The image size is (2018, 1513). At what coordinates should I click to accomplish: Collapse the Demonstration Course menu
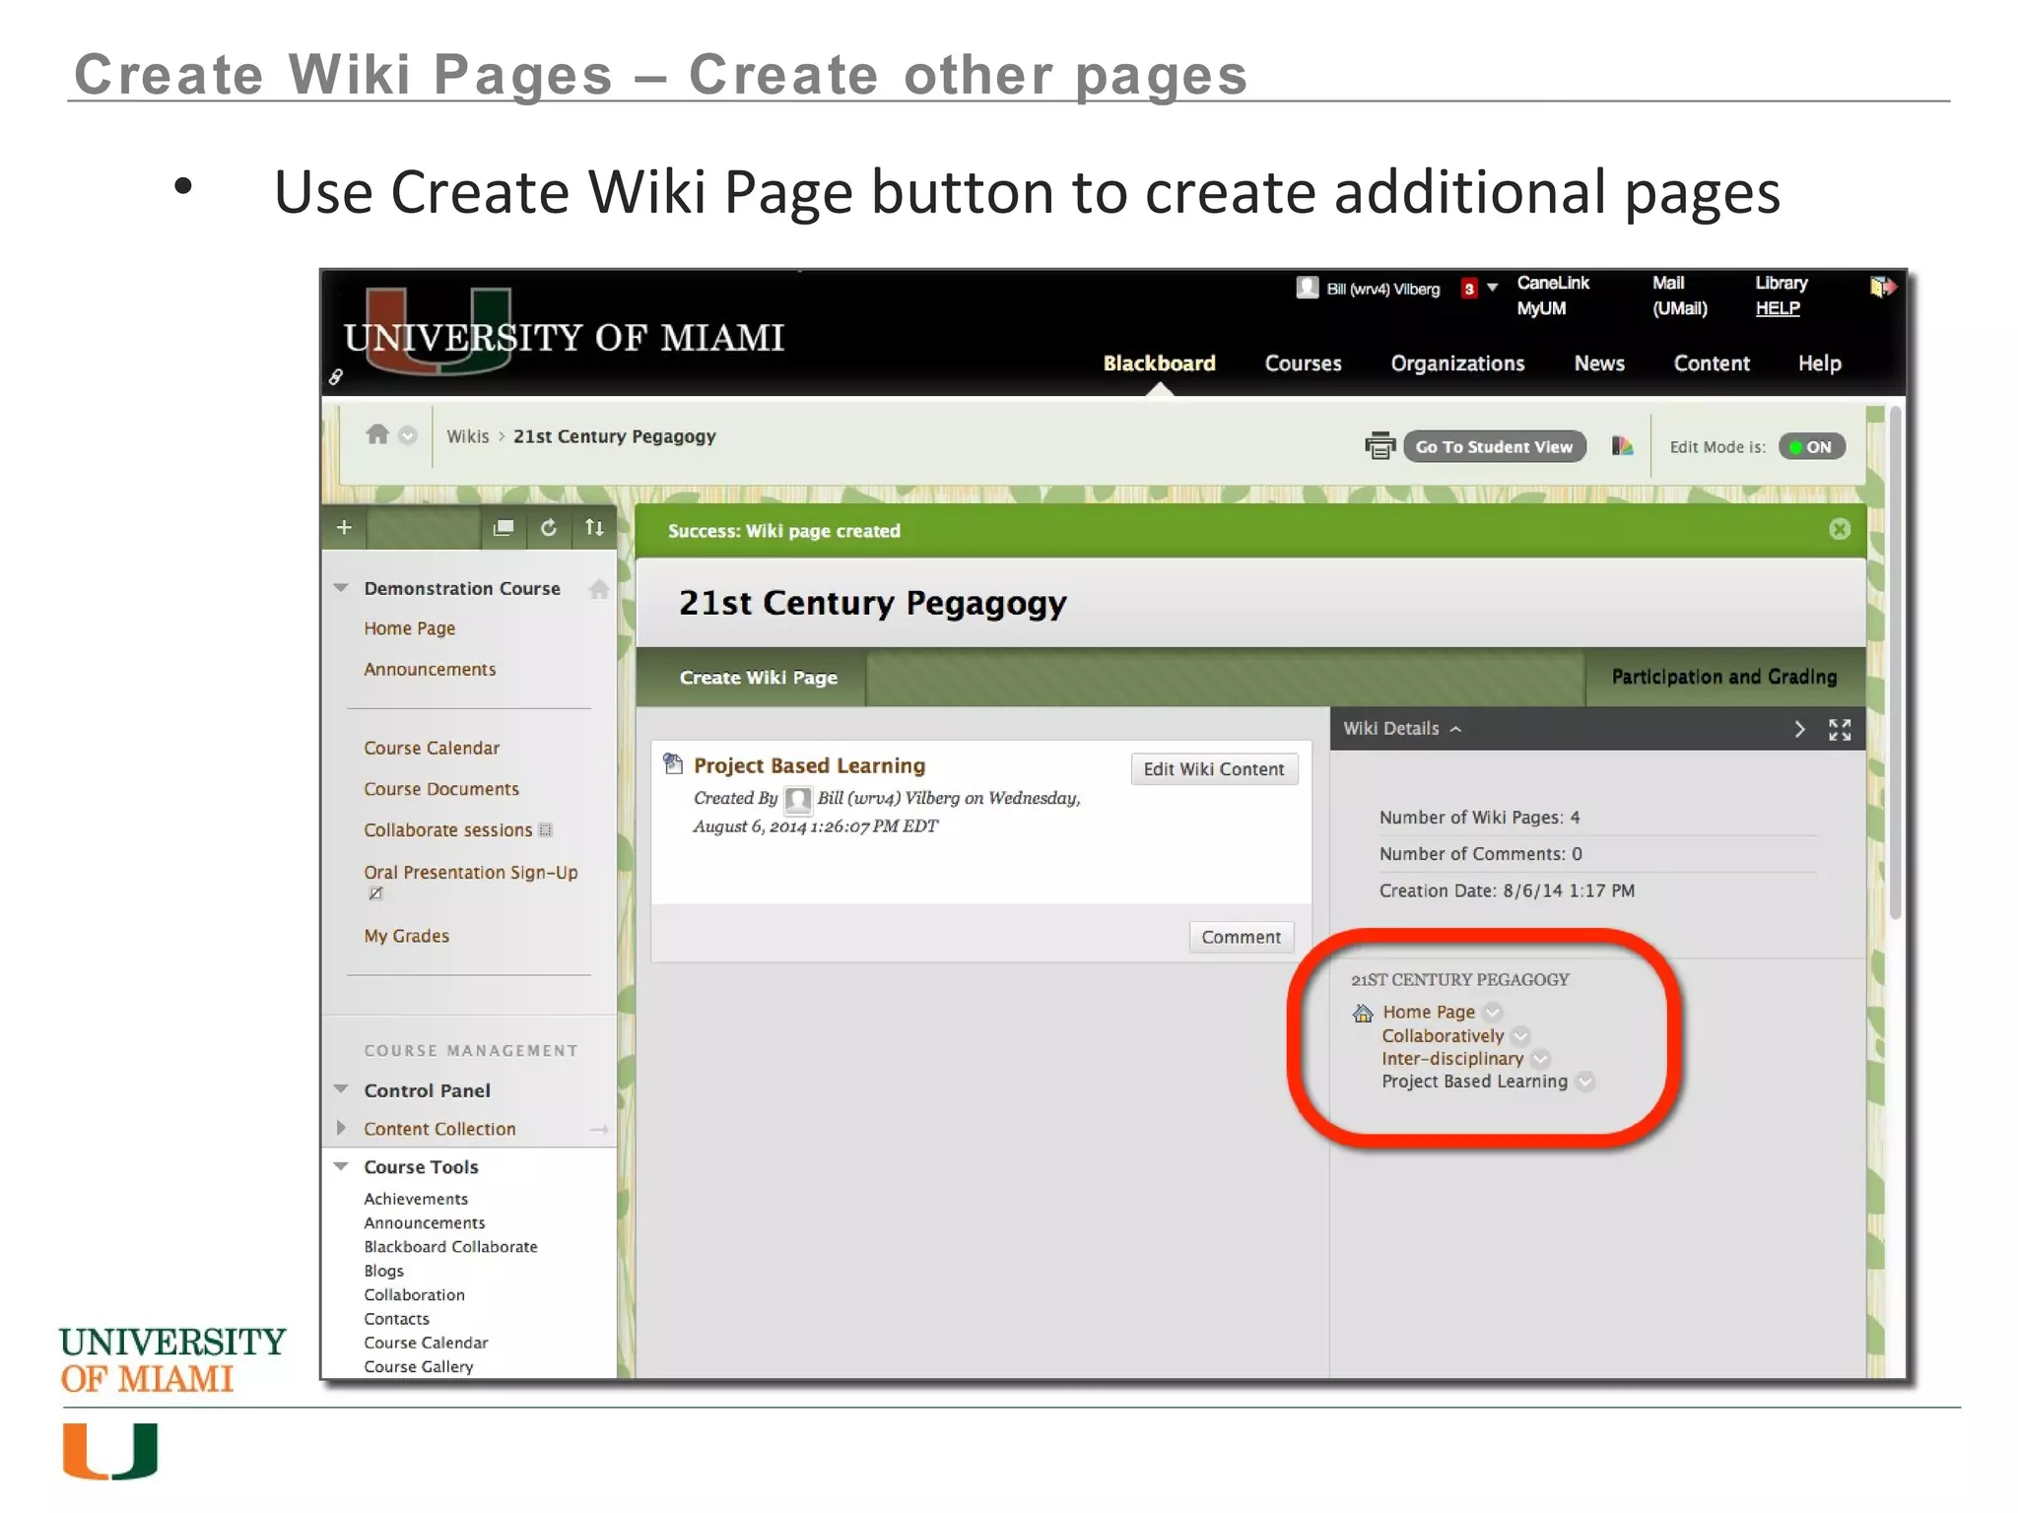click(341, 588)
